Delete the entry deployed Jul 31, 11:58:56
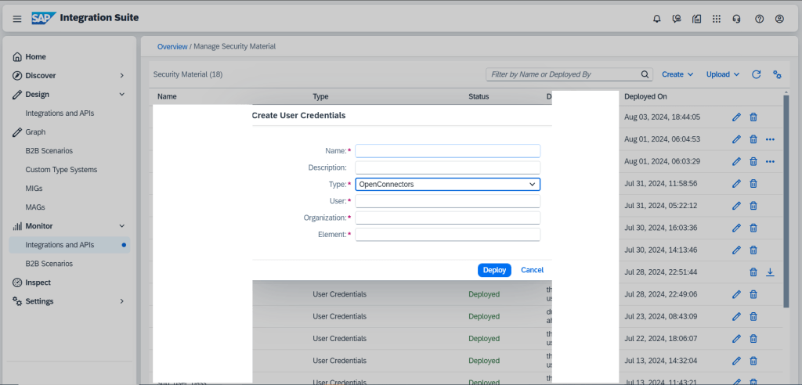 coord(753,183)
